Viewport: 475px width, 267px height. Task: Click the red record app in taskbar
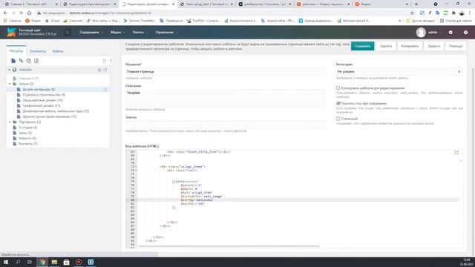tap(79, 262)
